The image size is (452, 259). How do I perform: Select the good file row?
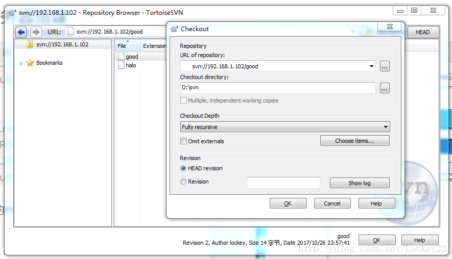[x=140, y=57]
